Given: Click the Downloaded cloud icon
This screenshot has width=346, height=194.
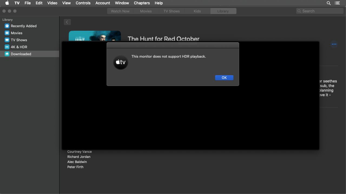Looking at the screenshot, I should pyautogui.click(x=7, y=54).
